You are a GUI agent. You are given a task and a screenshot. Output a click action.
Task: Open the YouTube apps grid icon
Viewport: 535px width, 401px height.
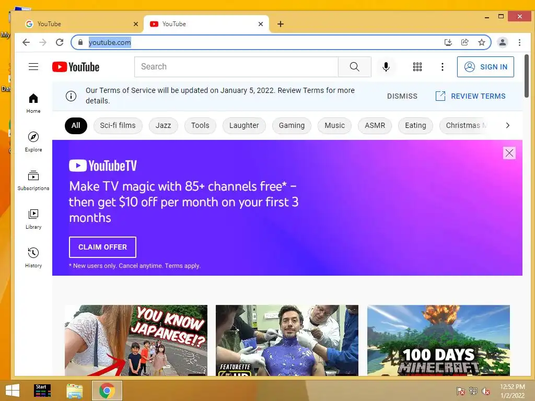tap(417, 67)
